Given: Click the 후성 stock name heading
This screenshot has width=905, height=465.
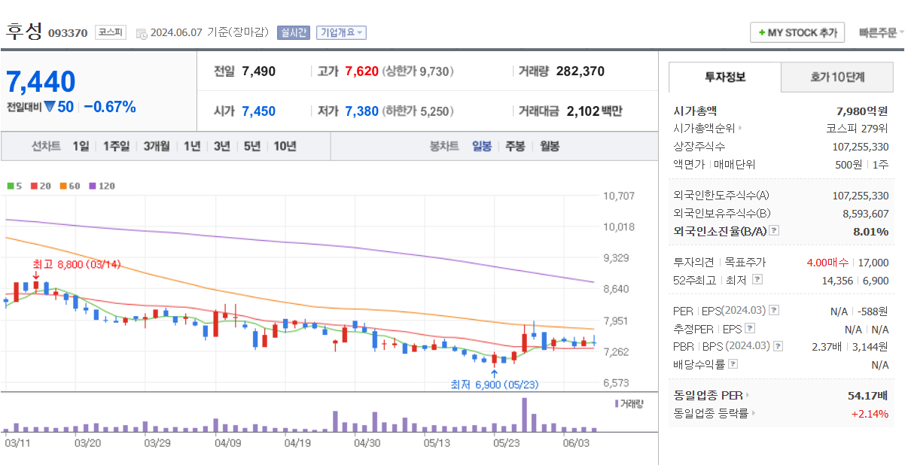Looking at the screenshot, I should (x=25, y=32).
